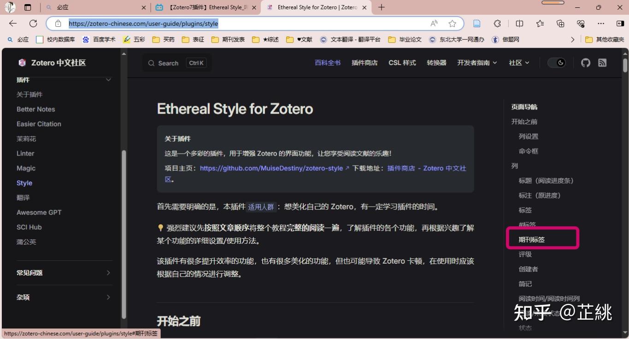Click the split screen icon
The height and width of the screenshot is (339, 629).
point(519,23)
